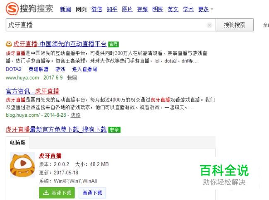Click the blog.huya.com/ green URL text
This screenshot has height=200, width=269.
(23, 115)
